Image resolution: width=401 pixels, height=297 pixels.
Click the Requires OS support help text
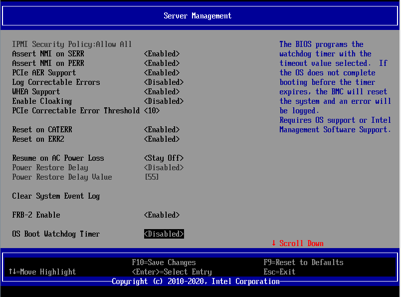click(335, 125)
